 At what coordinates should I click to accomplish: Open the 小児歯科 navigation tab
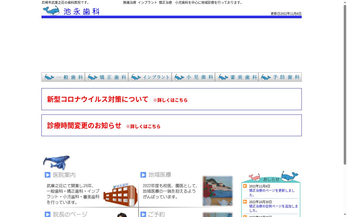pos(193,77)
